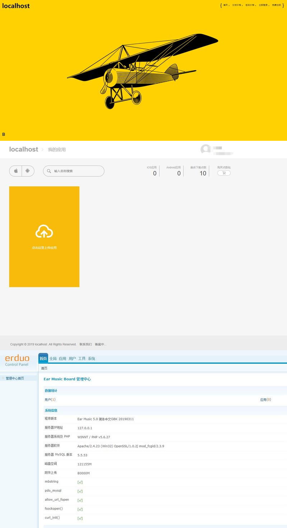Click the check mark beside curl_init()
The width and height of the screenshot is (287, 528).
(80, 518)
